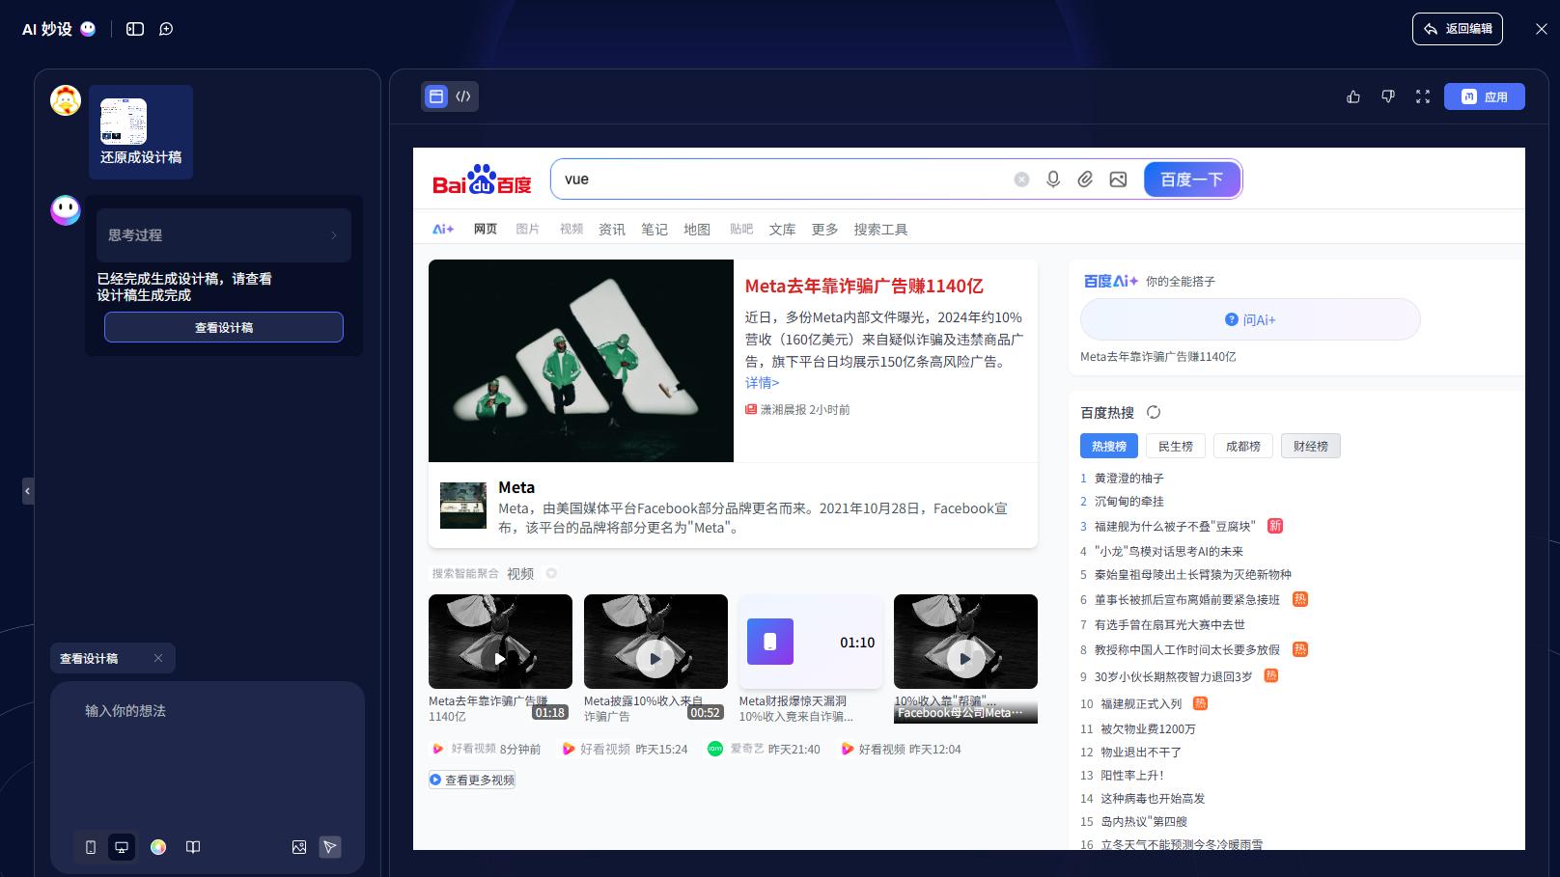Click the microphone icon in Baidu search bar
Screen dimensions: 1560x877
[1053, 178]
